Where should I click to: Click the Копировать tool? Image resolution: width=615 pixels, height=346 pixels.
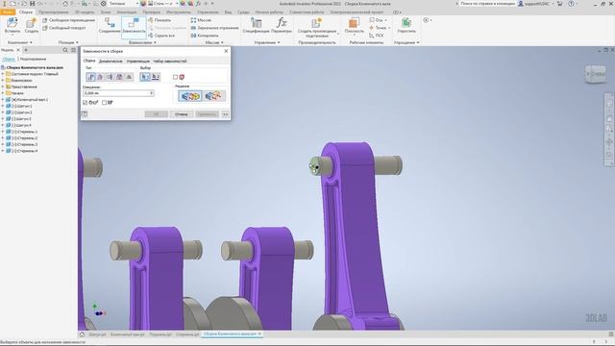click(x=205, y=36)
